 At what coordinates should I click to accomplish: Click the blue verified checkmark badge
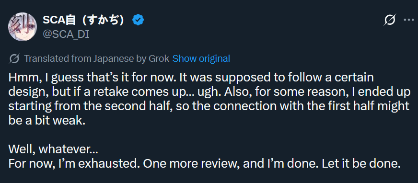pos(138,20)
